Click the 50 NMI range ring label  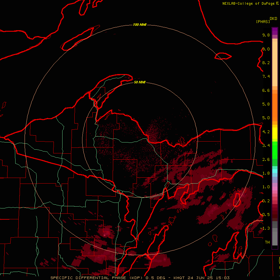pos(140,82)
